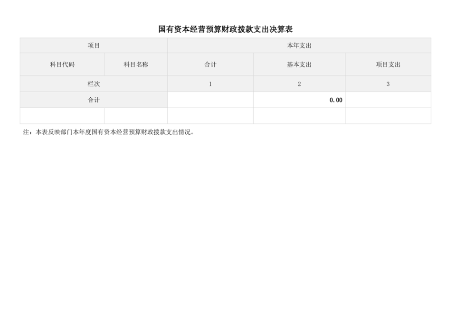The width and height of the screenshot is (475, 335).
Task: Select the 本年支出 header cell
Action: pos(299,46)
